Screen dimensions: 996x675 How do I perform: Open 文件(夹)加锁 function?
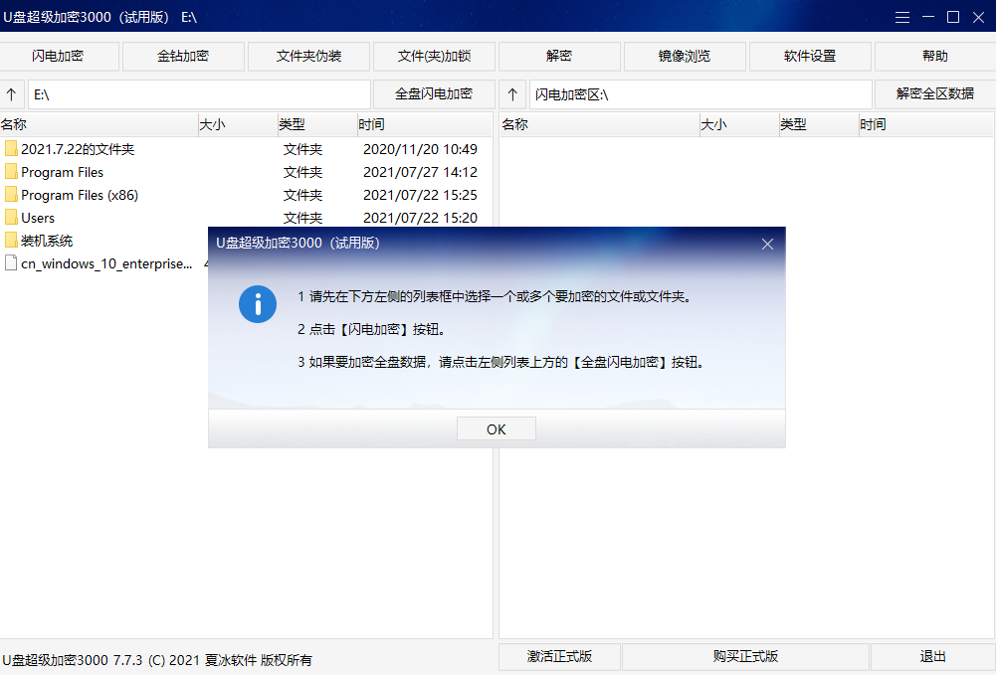click(x=434, y=56)
